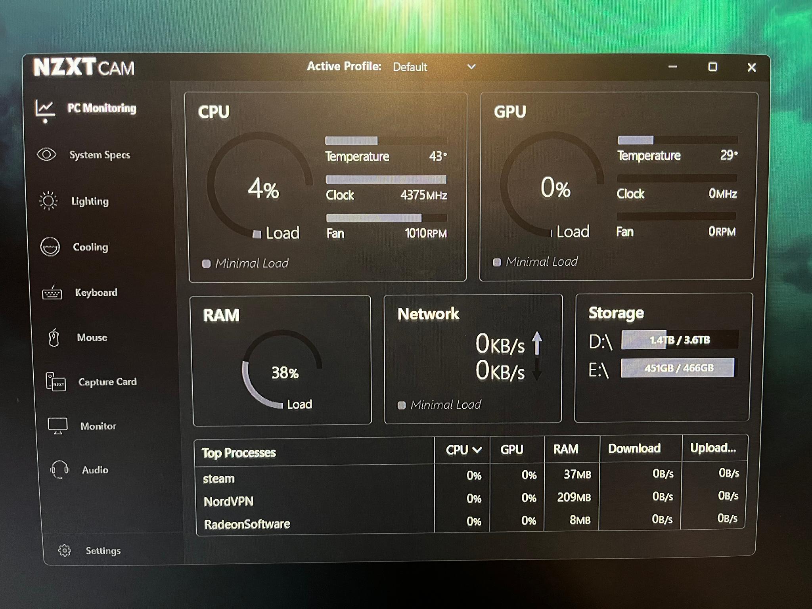Click the Cooling icon in sidebar
812x609 pixels.
tap(50, 247)
